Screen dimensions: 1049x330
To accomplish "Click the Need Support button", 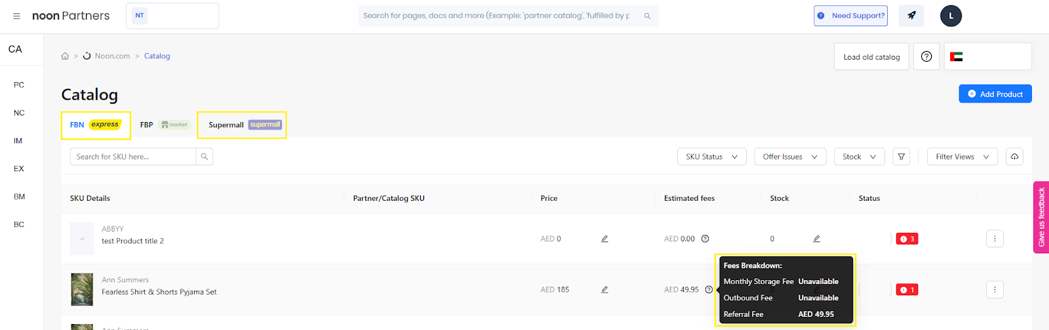I will click(x=850, y=16).
